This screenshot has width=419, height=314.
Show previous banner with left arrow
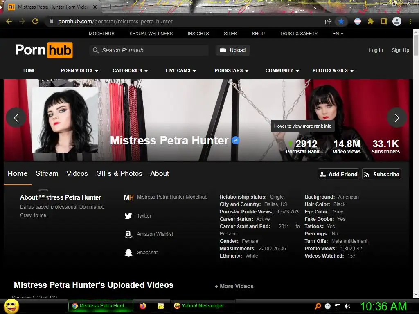coord(16,117)
